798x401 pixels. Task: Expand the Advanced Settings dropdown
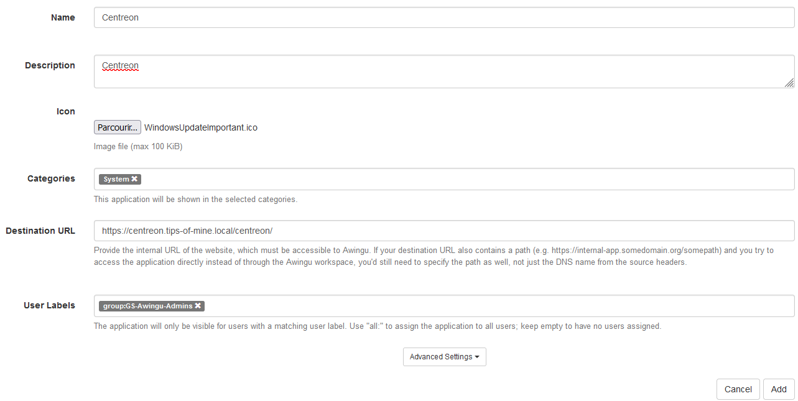(444, 357)
